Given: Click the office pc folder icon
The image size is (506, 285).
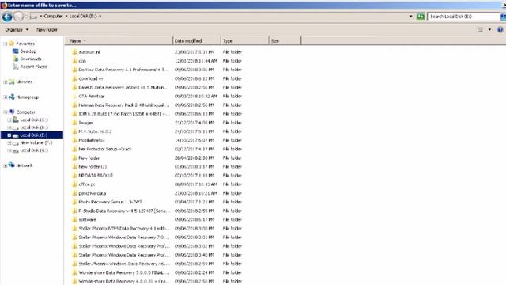Looking at the screenshot, I should pos(74,184).
